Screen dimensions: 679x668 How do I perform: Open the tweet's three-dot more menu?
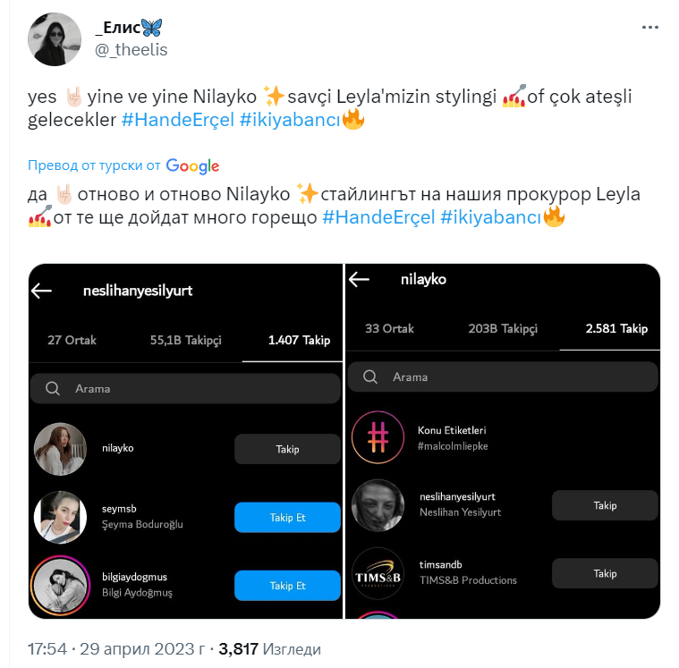pos(649,28)
